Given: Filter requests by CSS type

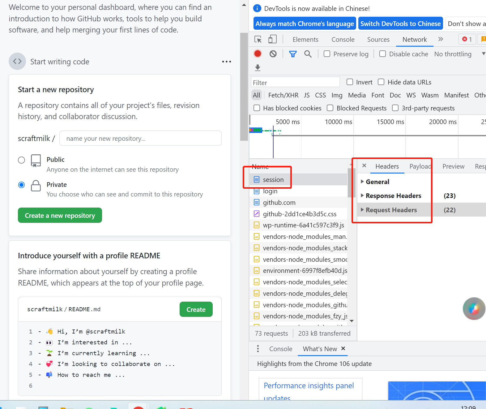Looking at the screenshot, I should (x=320, y=95).
